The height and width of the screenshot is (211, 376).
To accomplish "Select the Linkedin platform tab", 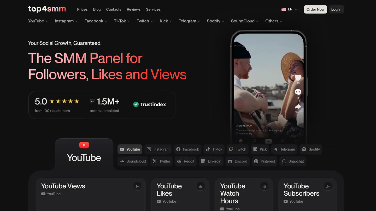I will pyautogui.click(x=211, y=161).
